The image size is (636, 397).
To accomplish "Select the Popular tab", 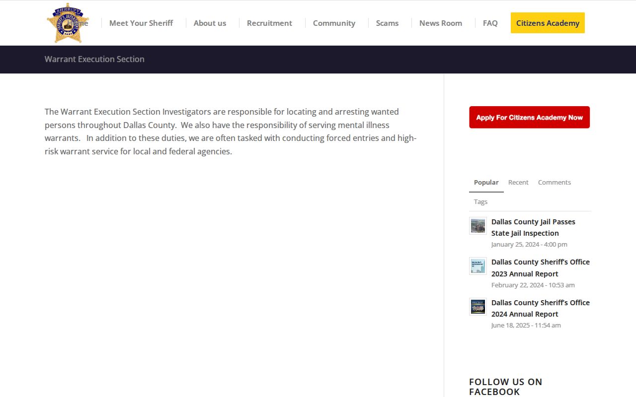I will (486, 182).
